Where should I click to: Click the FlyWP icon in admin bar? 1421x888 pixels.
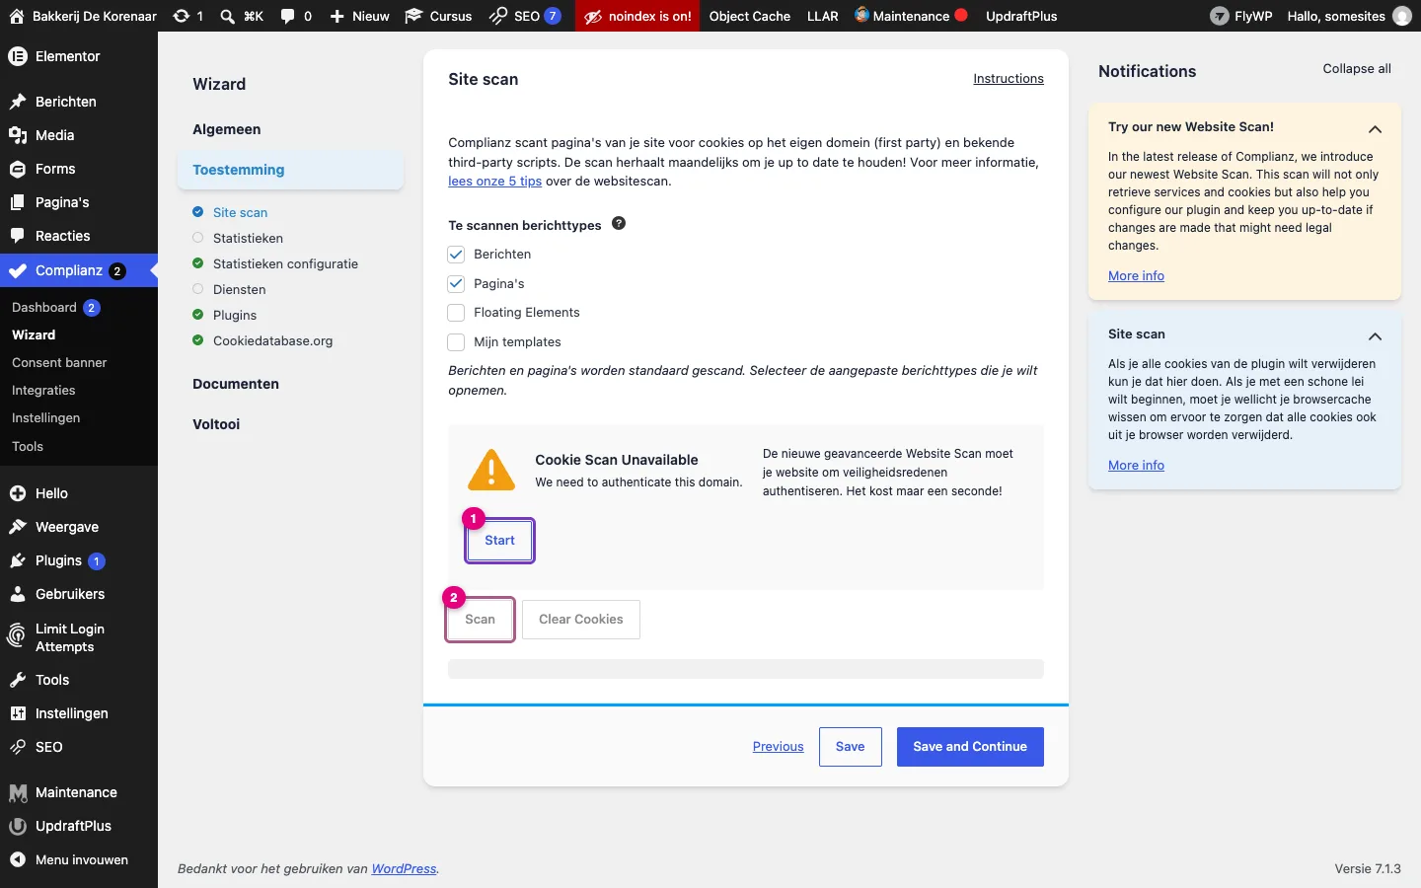pyautogui.click(x=1220, y=16)
